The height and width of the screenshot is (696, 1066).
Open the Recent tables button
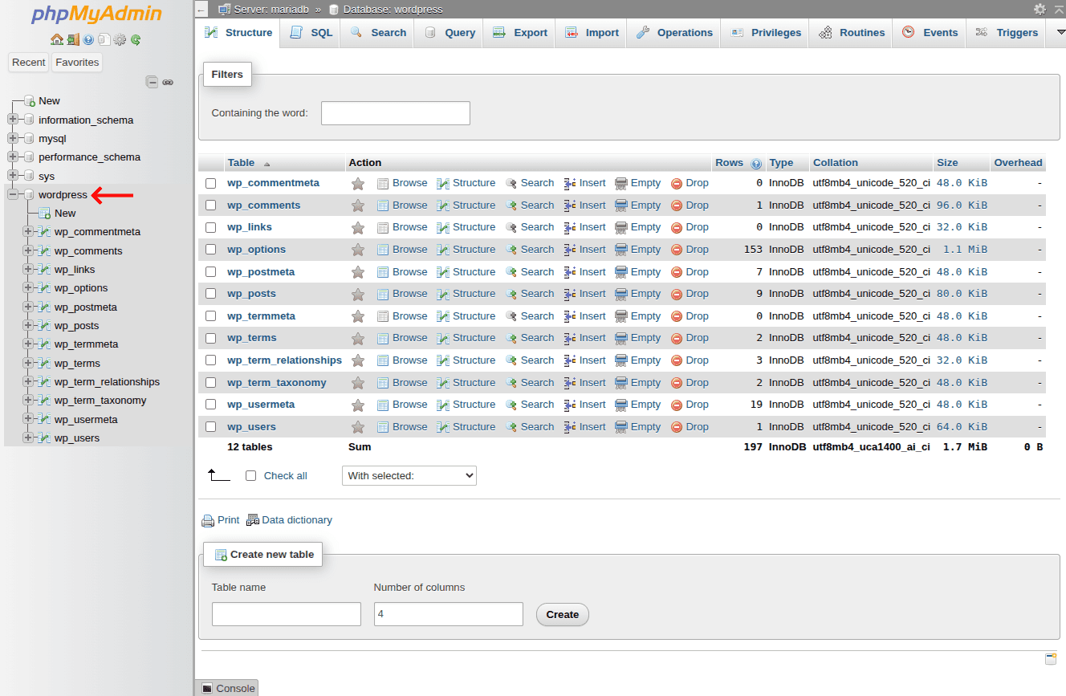tap(29, 63)
